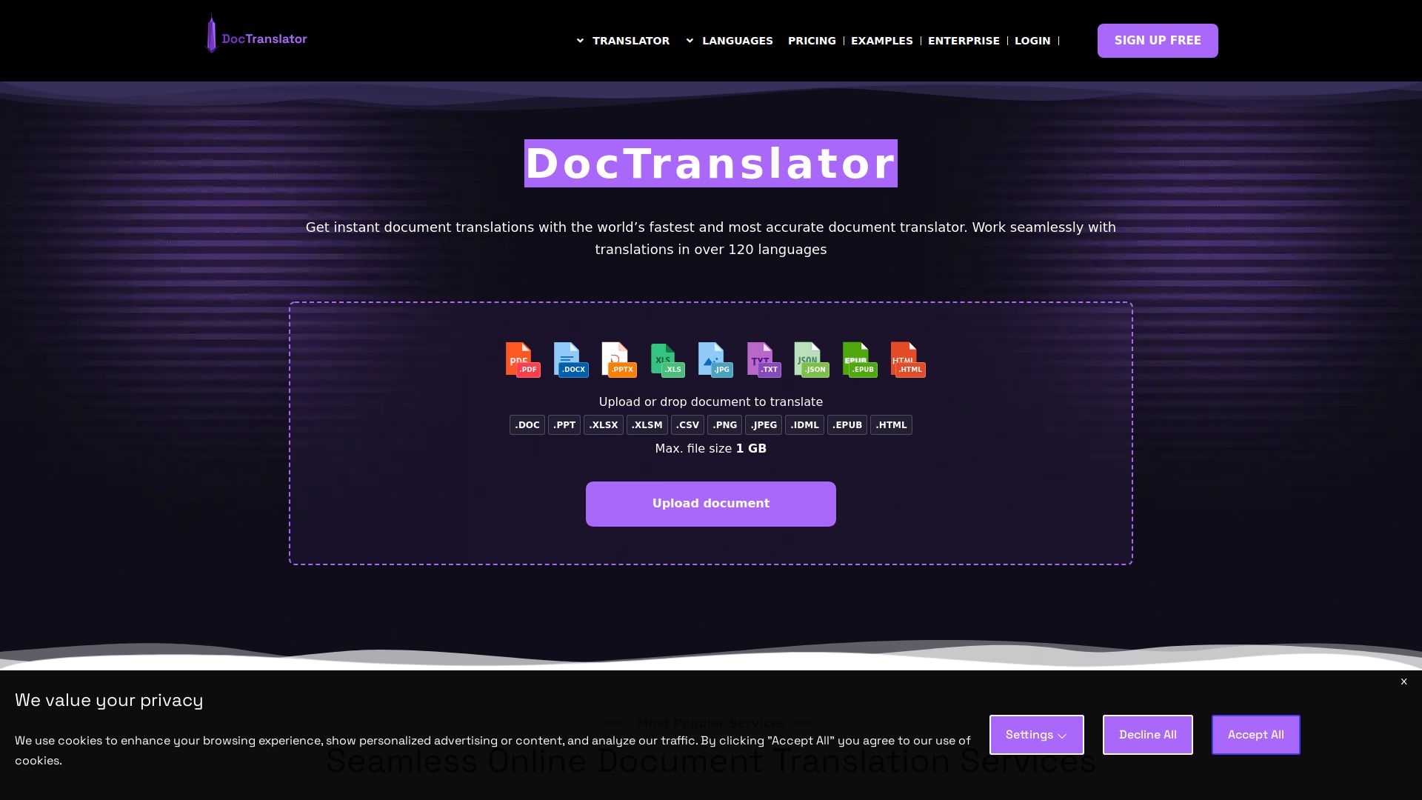Image resolution: width=1422 pixels, height=800 pixels.
Task: Select the .JPG file format icon
Action: coord(715,360)
